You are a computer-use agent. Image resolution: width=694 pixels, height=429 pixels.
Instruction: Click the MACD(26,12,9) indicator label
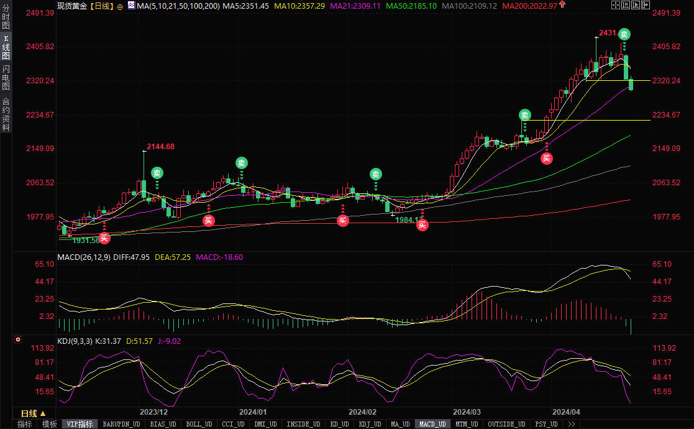tap(84, 257)
